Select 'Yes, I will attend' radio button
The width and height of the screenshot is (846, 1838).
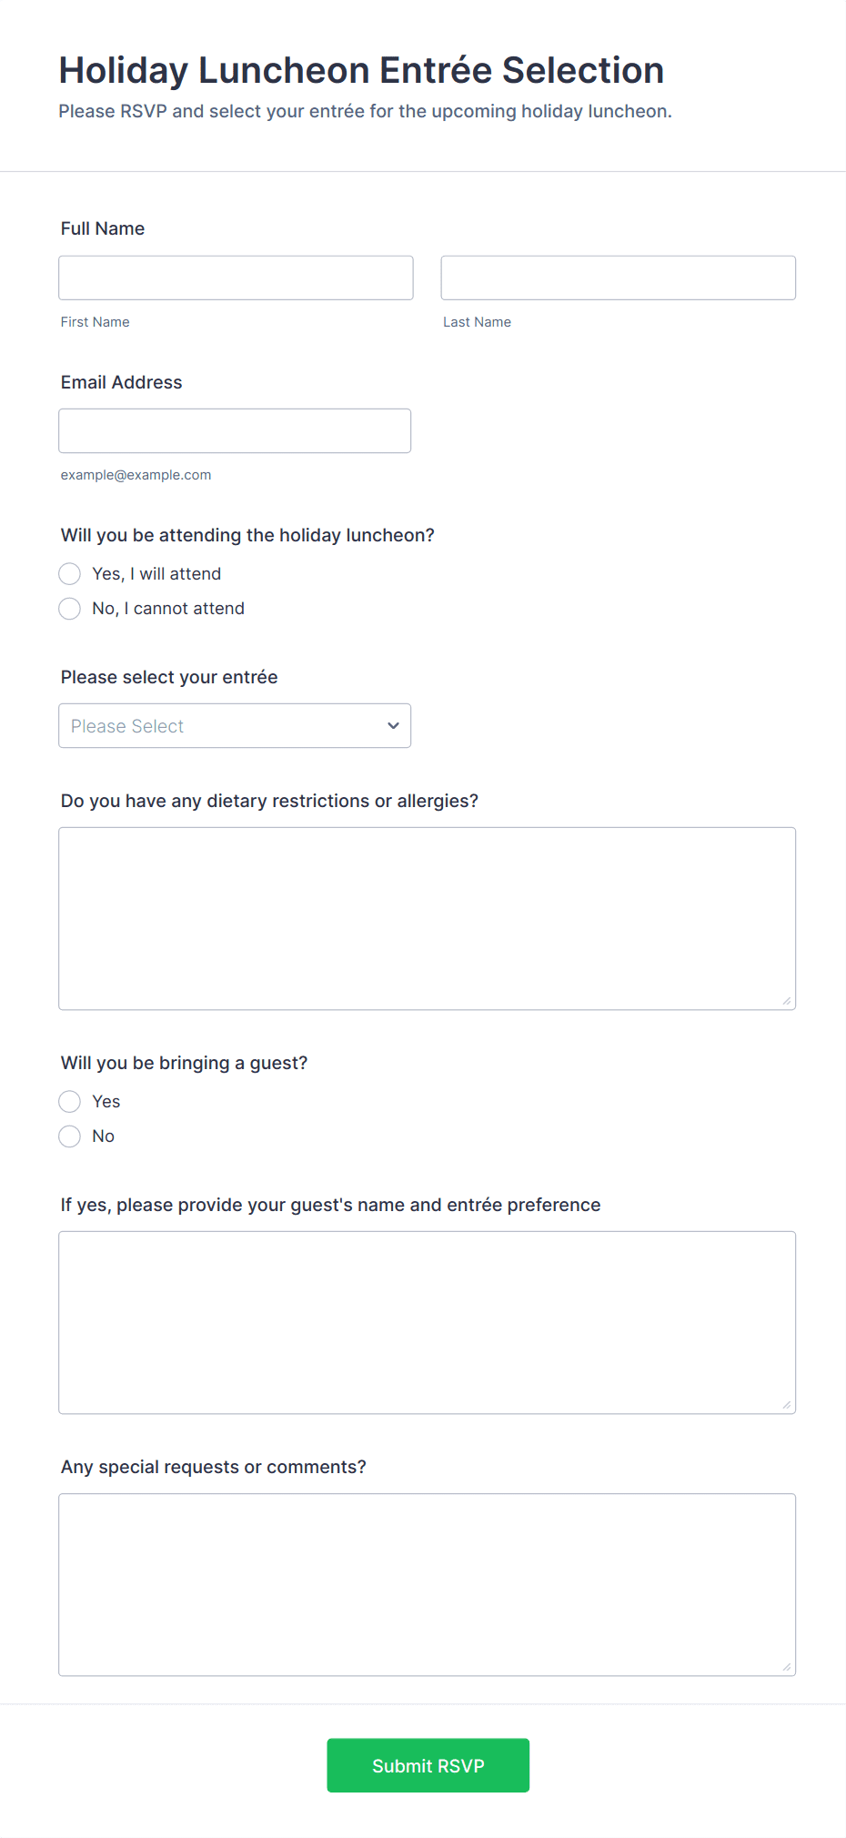[70, 574]
